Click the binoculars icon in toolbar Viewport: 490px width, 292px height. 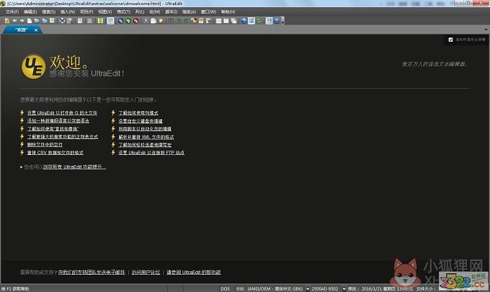(x=171, y=21)
